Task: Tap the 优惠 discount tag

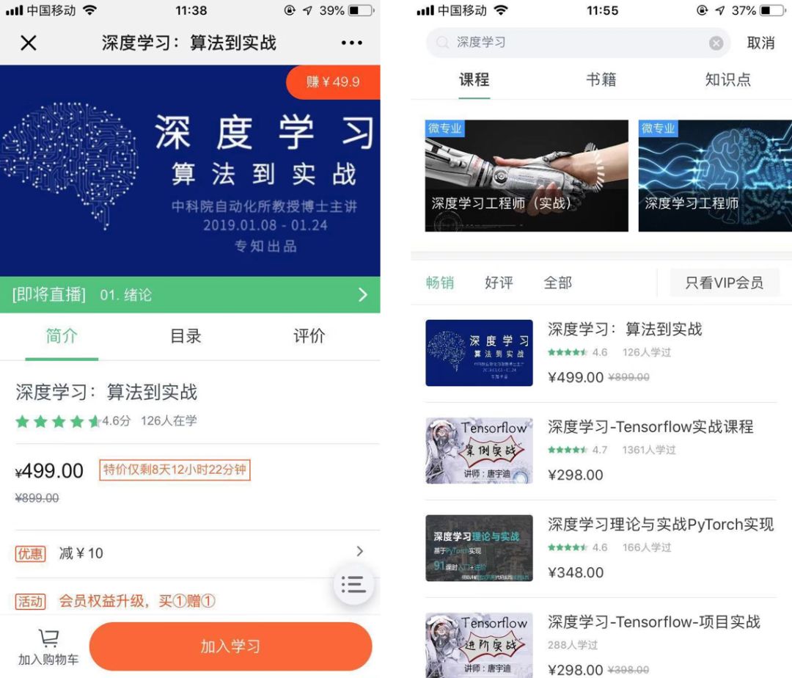Action: point(30,554)
